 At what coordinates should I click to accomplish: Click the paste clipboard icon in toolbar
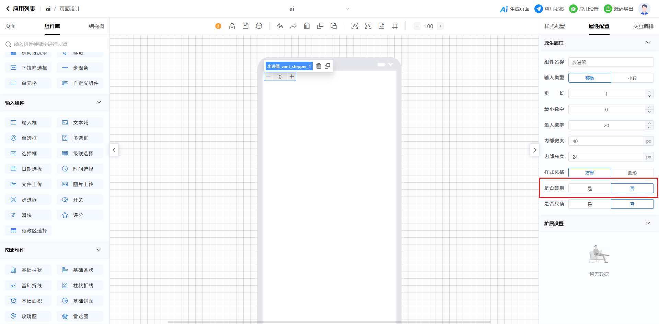click(334, 26)
